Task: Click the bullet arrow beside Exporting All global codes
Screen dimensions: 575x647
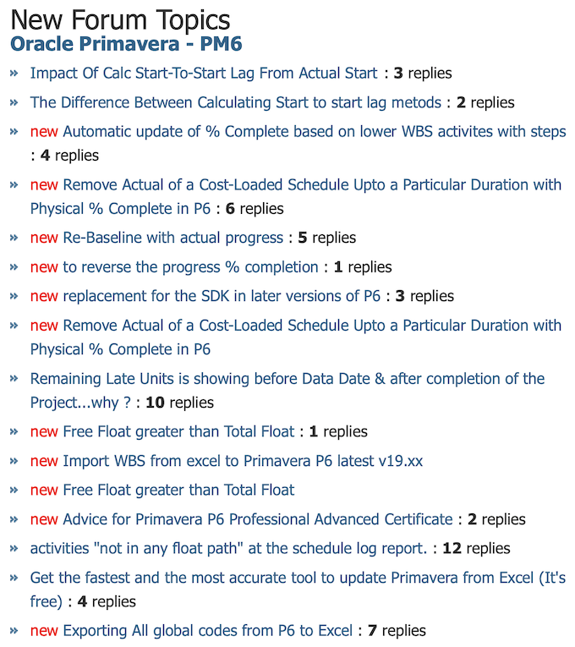Action: [x=14, y=631]
